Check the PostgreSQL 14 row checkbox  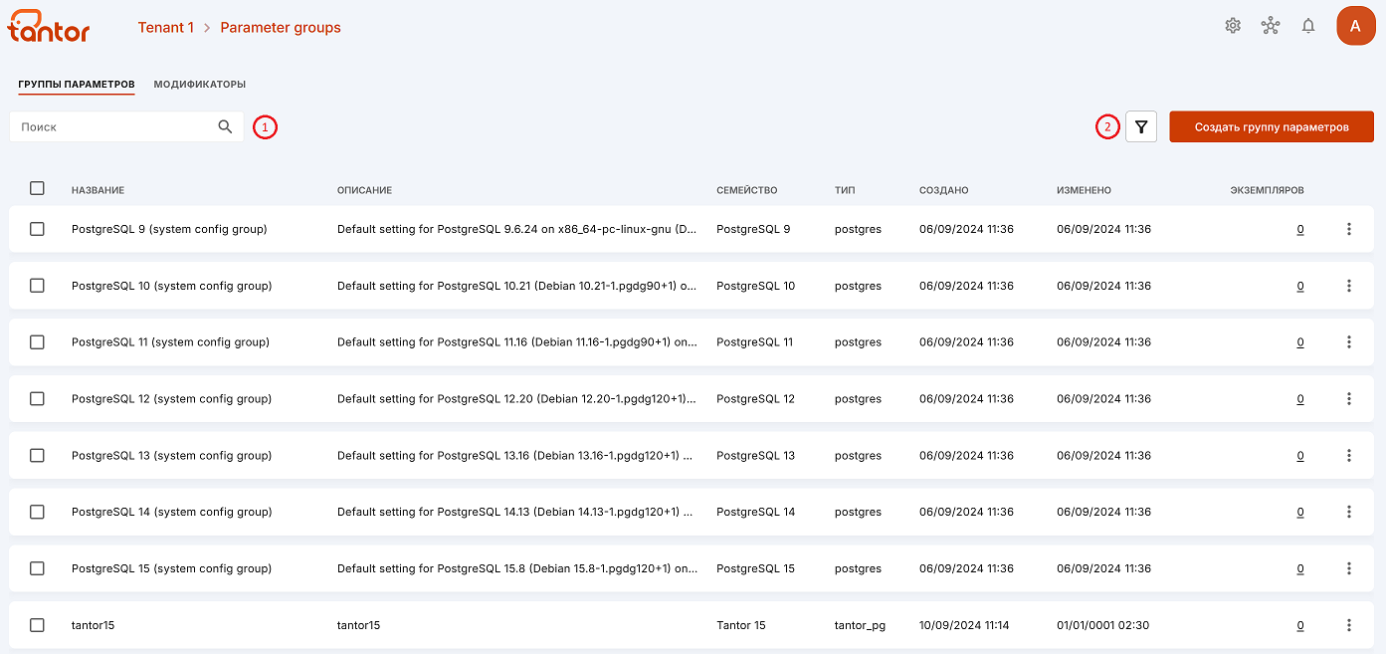[x=37, y=512]
